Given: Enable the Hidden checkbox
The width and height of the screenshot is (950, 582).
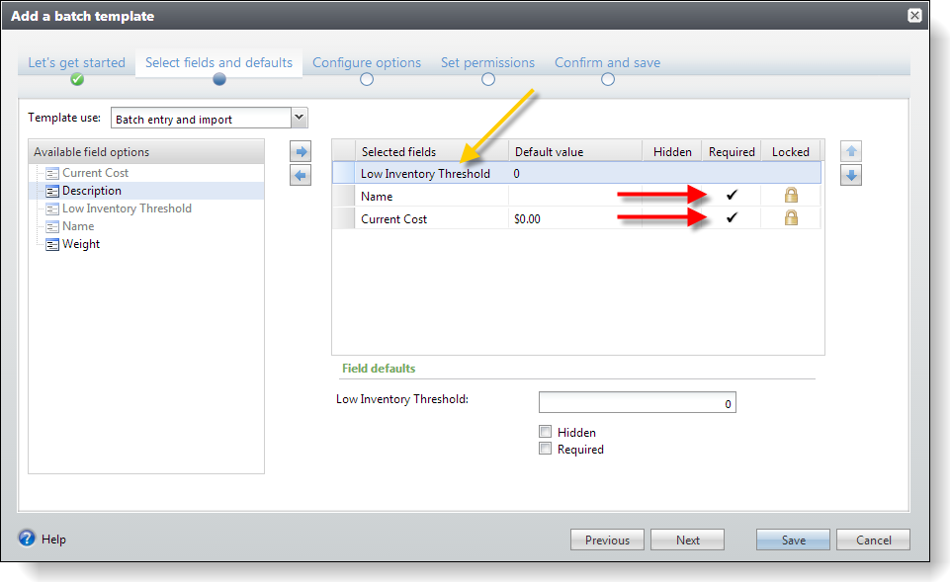Looking at the screenshot, I should [x=545, y=432].
